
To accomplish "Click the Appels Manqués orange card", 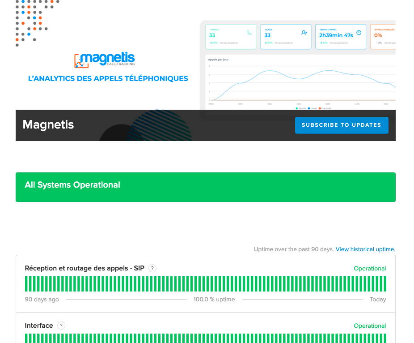I will coord(384,37).
